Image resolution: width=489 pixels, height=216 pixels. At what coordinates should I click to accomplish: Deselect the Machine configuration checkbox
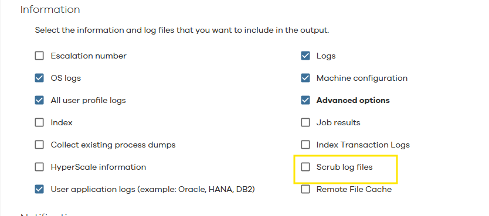(x=305, y=78)
